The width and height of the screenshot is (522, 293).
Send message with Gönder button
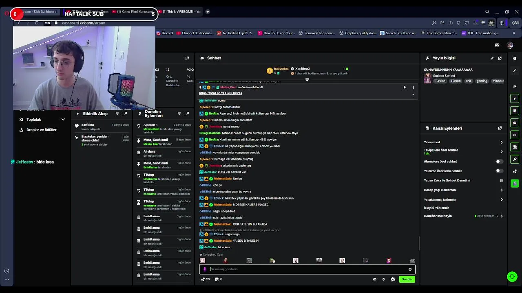[407, 279]
